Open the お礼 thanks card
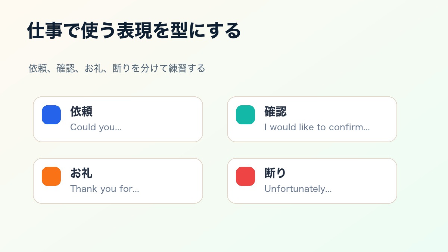Screen dimensions: 448x252 (118, 181)
